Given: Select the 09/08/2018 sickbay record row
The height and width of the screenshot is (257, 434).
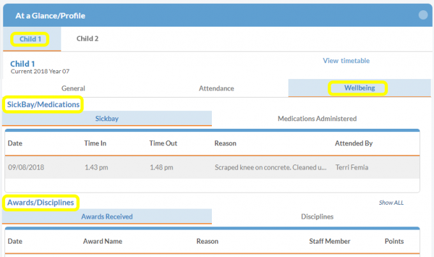Looking at the screenshot, I should (212, 168).
